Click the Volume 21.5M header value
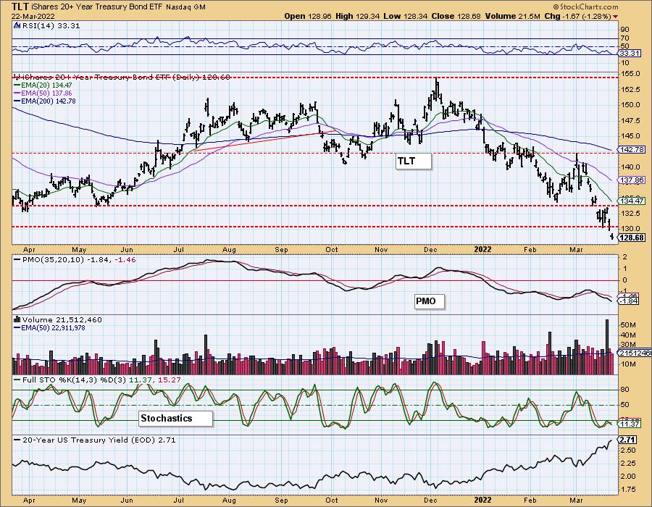652x507 pixels. pyautogui.click(x=512, y=16)
